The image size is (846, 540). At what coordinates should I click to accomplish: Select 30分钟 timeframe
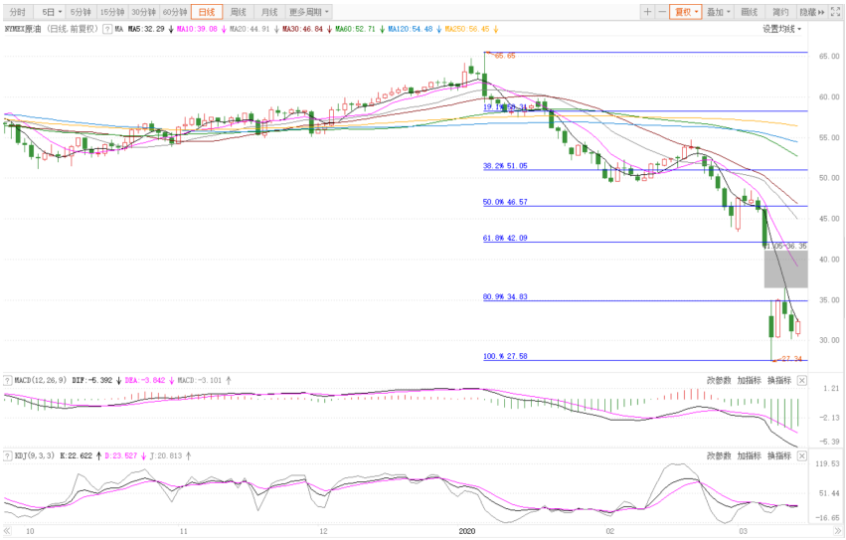pos(143,12)
